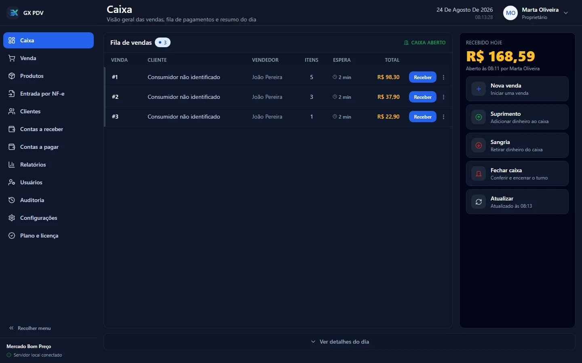Open Produtos box icon in sidebar
This screenshot has width=582, height=363.
click(x=12, y=76)
